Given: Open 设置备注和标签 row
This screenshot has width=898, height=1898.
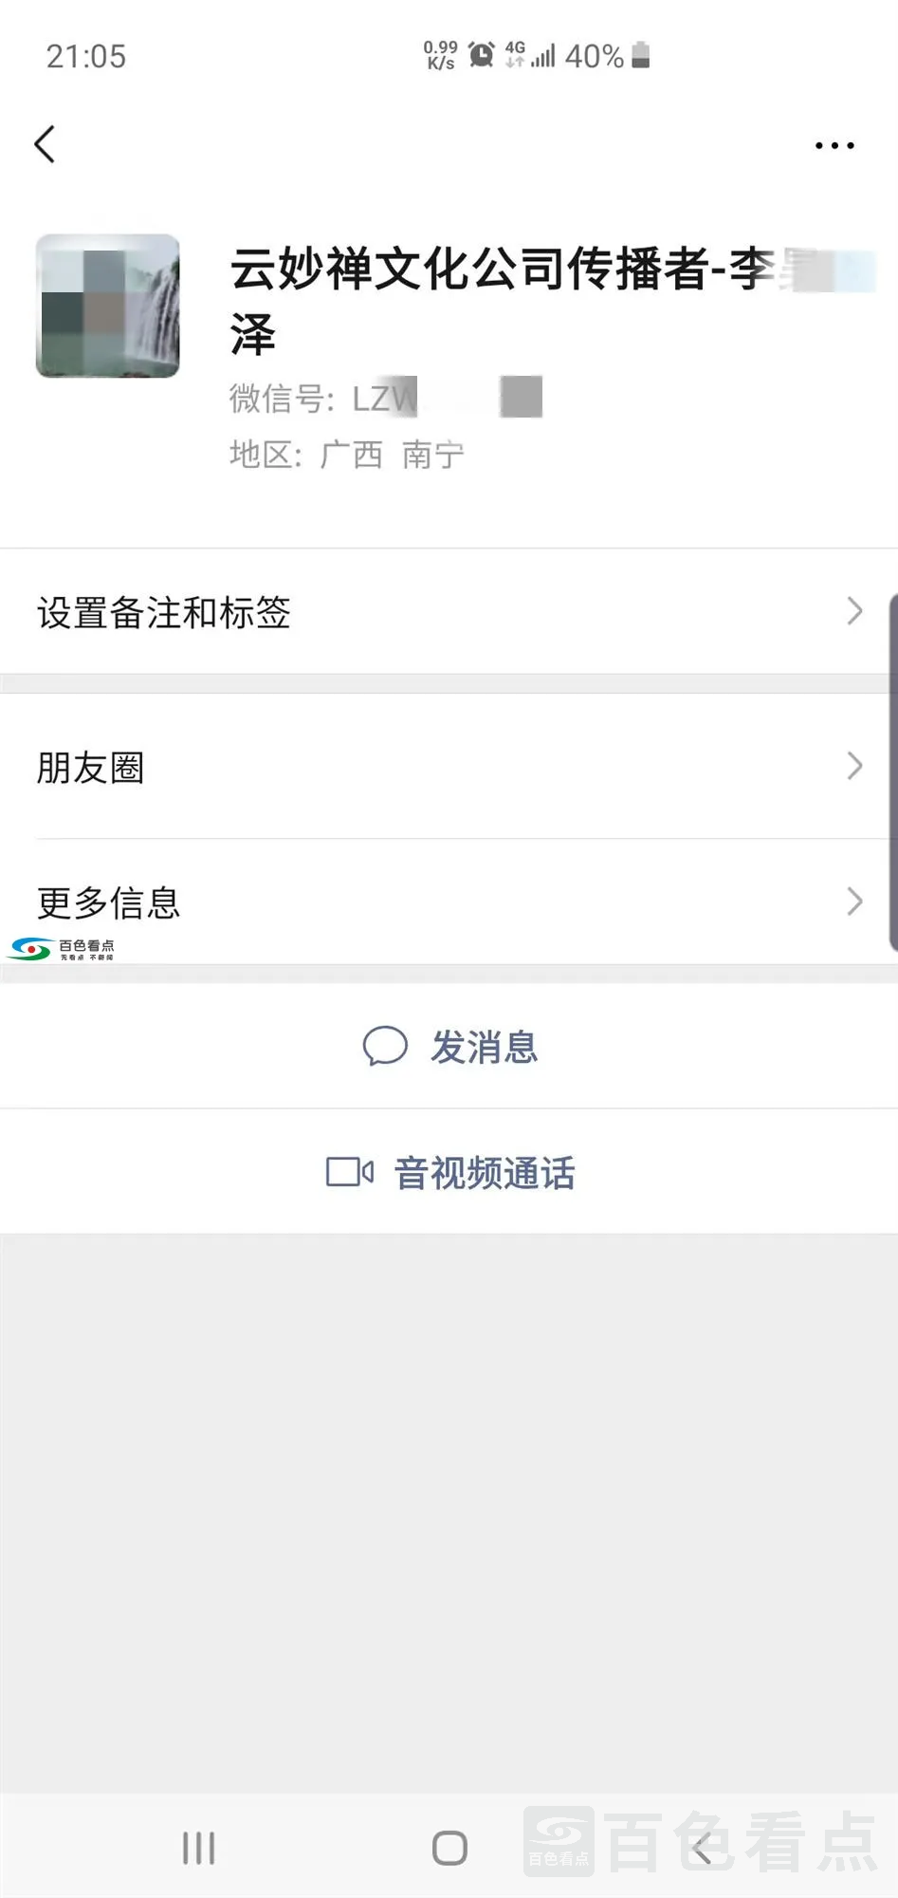Looking at the screenshot, I should click(163, 612).
